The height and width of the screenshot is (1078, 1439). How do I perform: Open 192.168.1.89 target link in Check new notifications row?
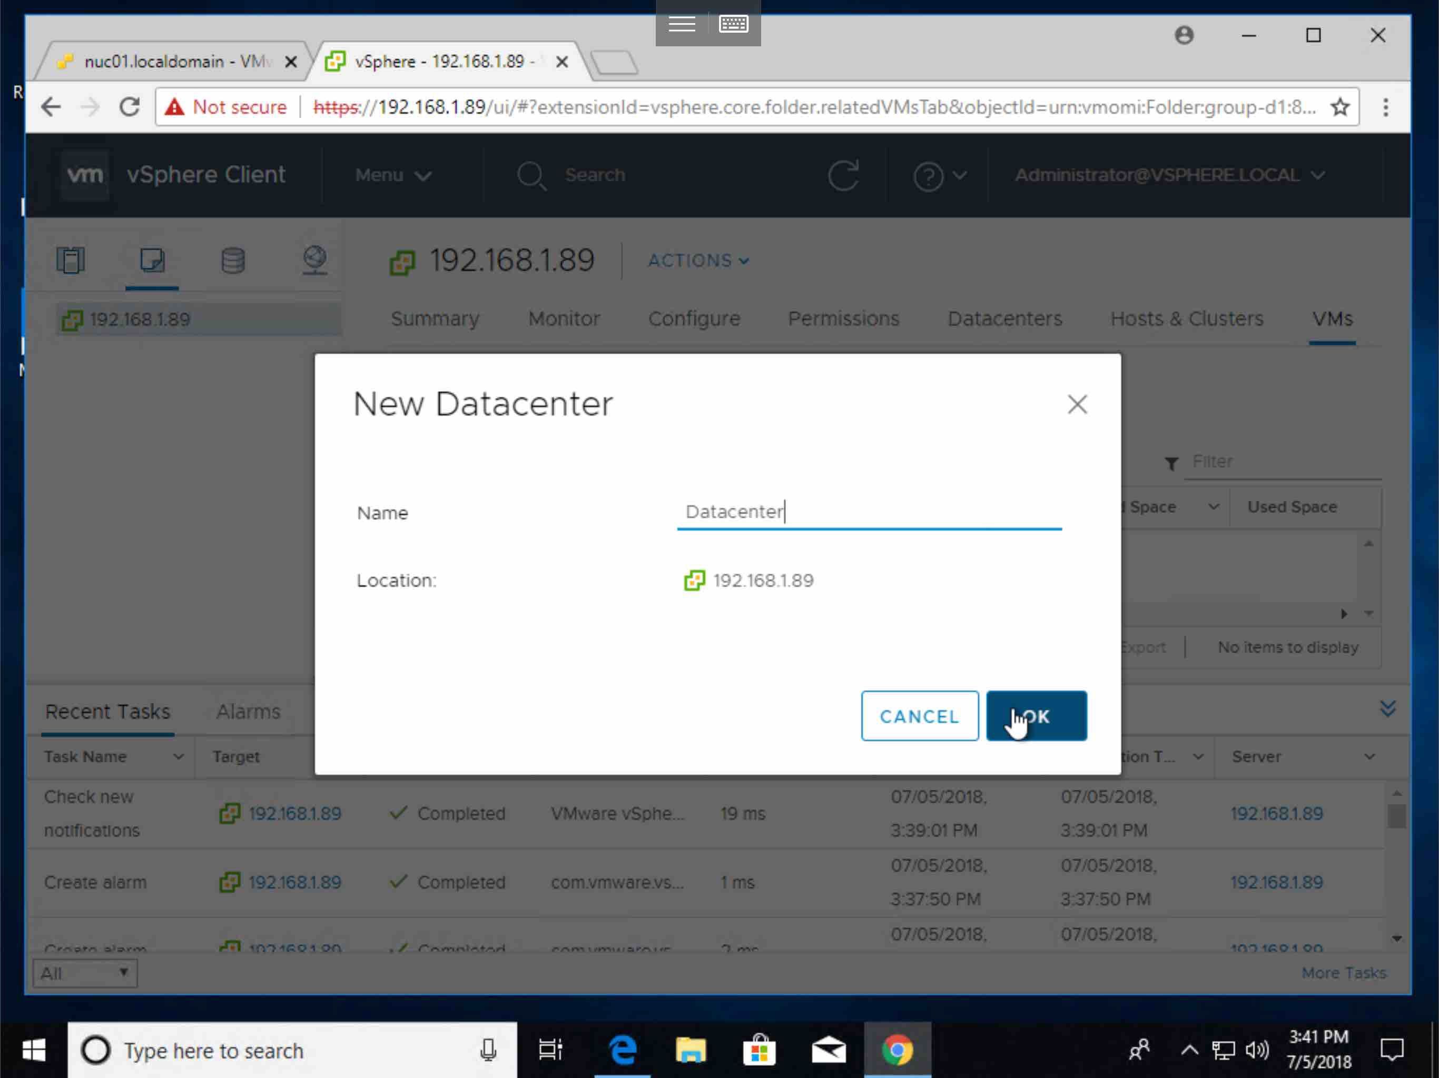294,813
